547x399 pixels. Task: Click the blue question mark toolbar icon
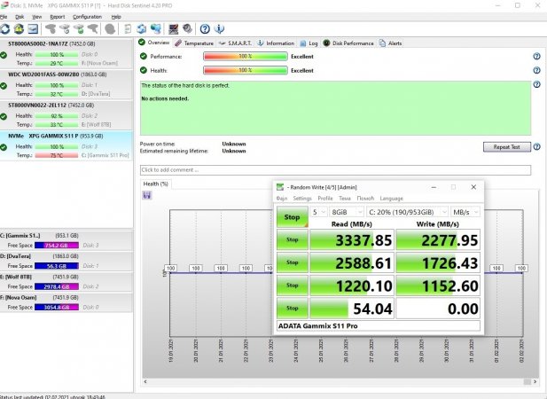click(205, 29)
